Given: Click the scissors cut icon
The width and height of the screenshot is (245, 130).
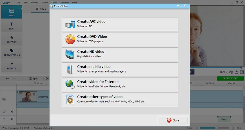Looking at the screenshot, I should pos(47,78).
